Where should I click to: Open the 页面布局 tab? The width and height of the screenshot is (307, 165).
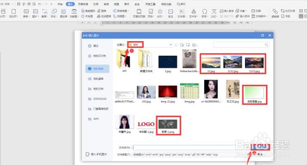83,4
